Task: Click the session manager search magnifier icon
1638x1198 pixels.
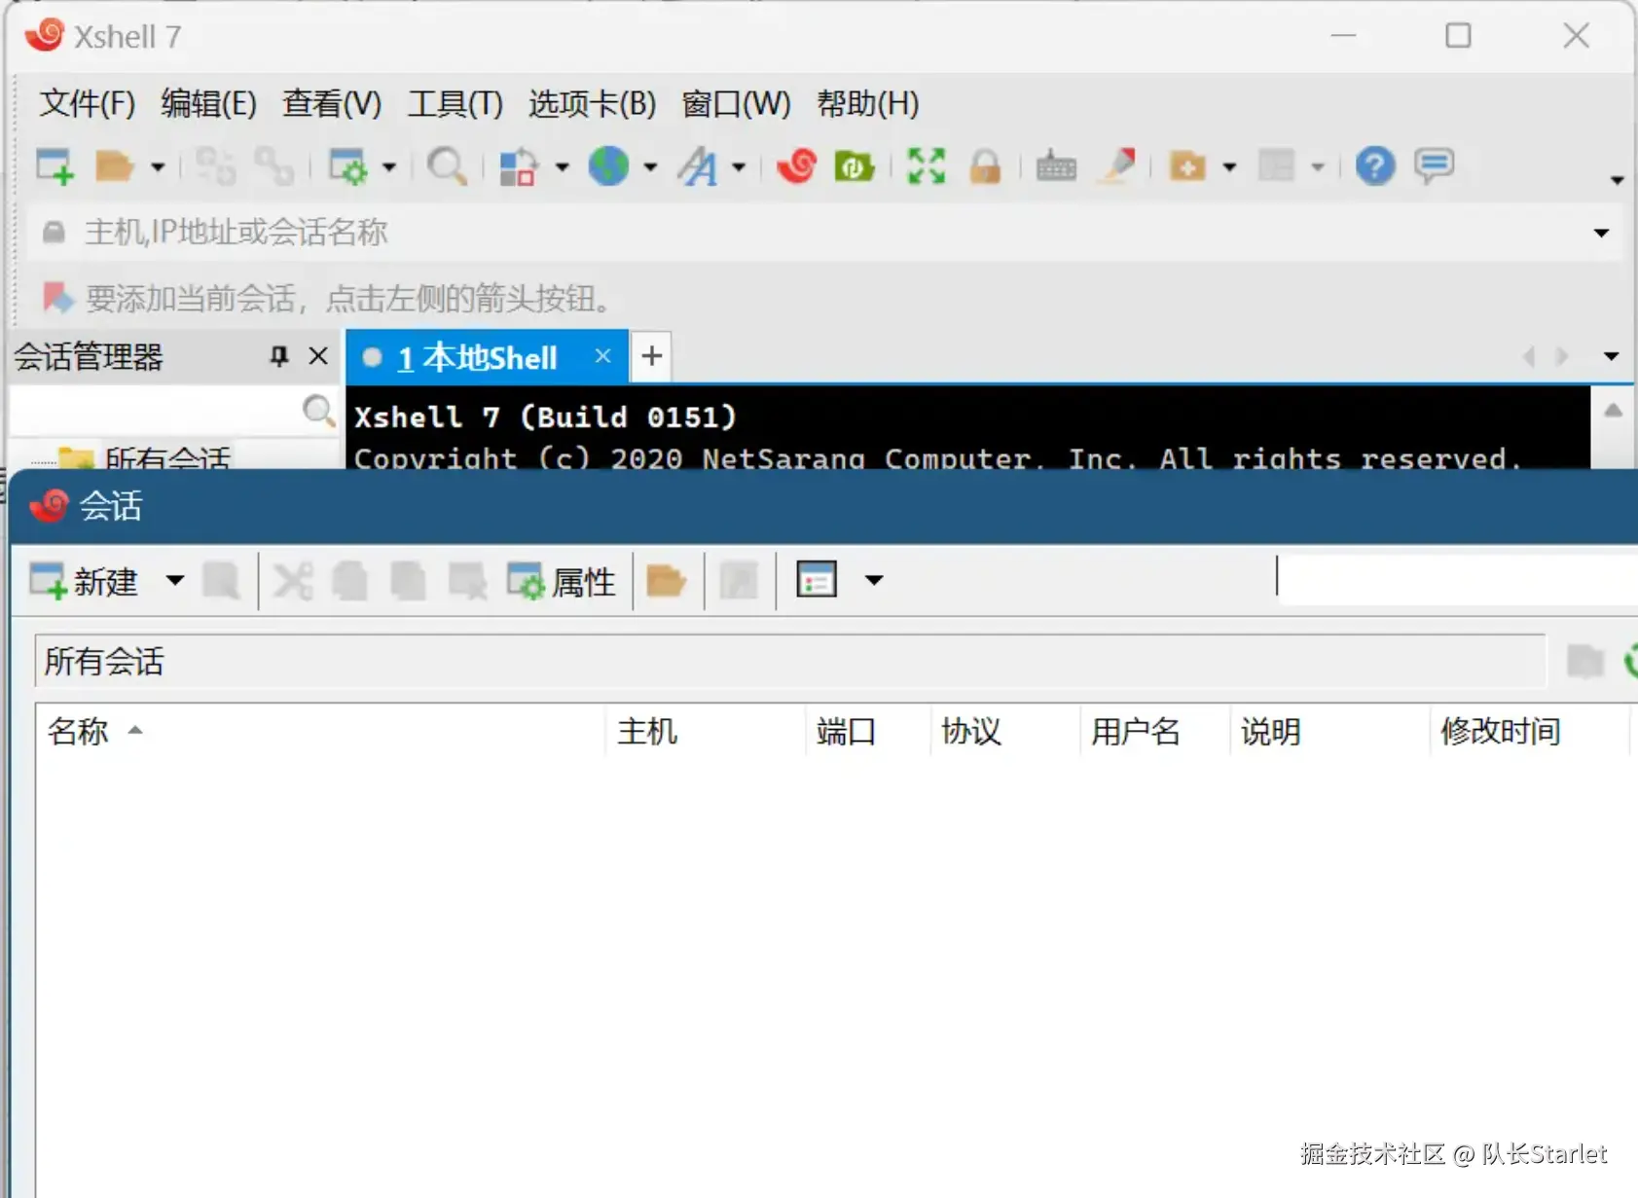Action: (x=318, y=411)
